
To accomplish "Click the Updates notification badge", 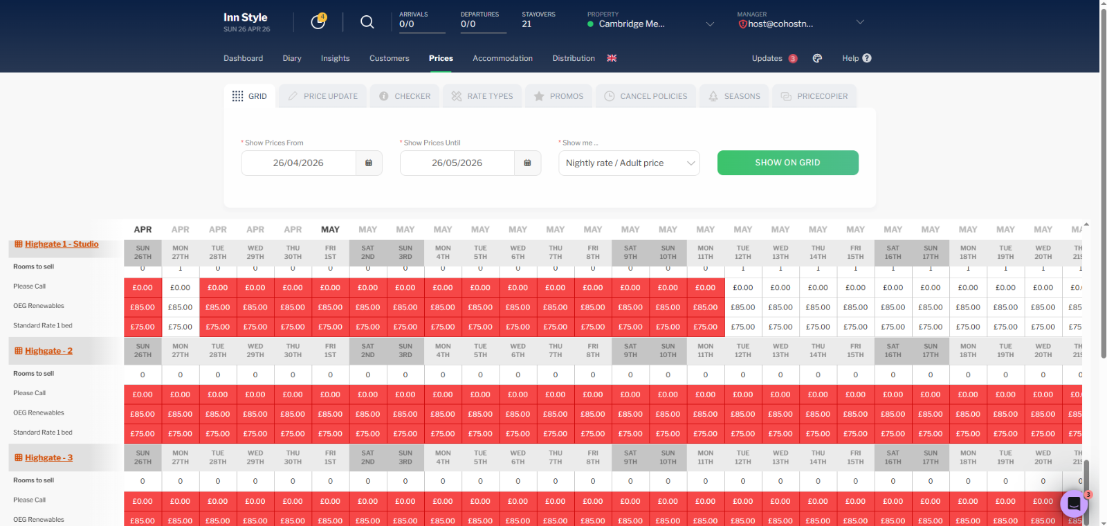I will pos(793,59).
